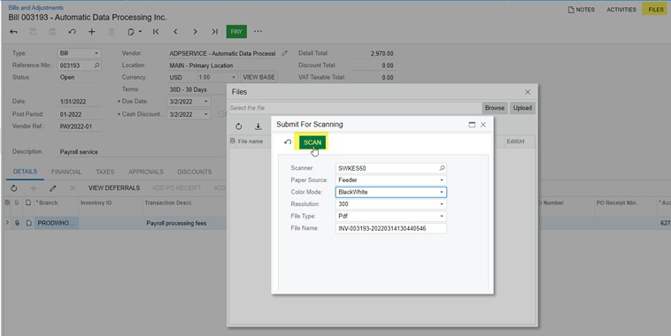The image size is (671, 336).
Task: Click the File Name field in scanning dialog
Action: coord(391,228)
